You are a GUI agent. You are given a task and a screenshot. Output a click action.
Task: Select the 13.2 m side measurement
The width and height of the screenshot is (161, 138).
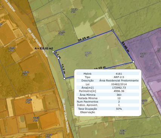(63, 69)
